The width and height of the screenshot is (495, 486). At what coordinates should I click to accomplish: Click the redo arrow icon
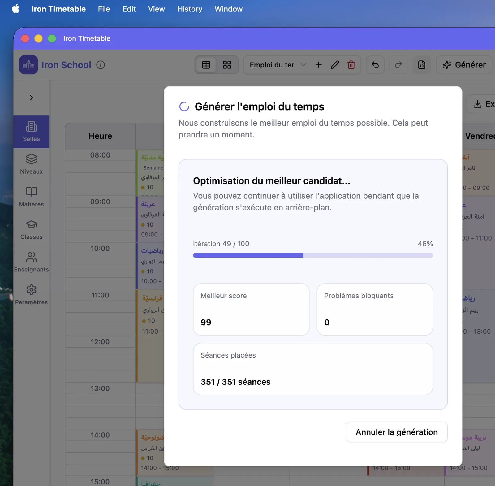pos(398,65)
